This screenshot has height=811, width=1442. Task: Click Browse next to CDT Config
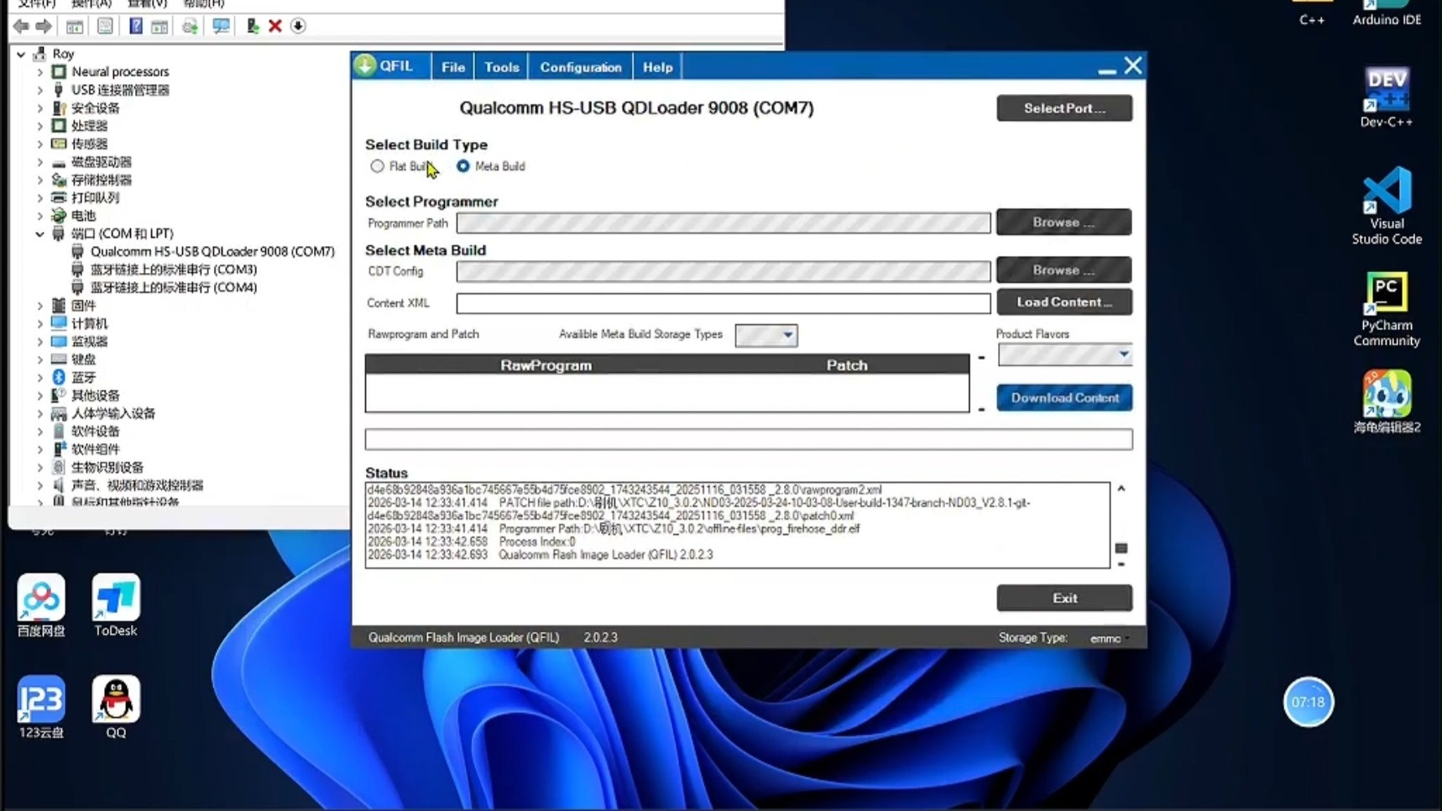[x=1064, y=270]
